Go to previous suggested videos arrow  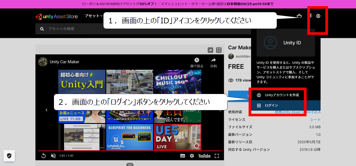(x=46, y=110)
